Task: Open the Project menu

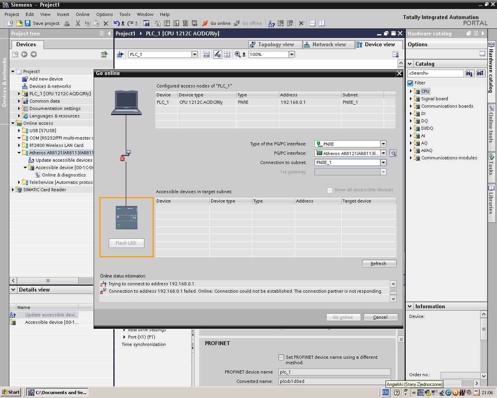Action: [12, 14]
